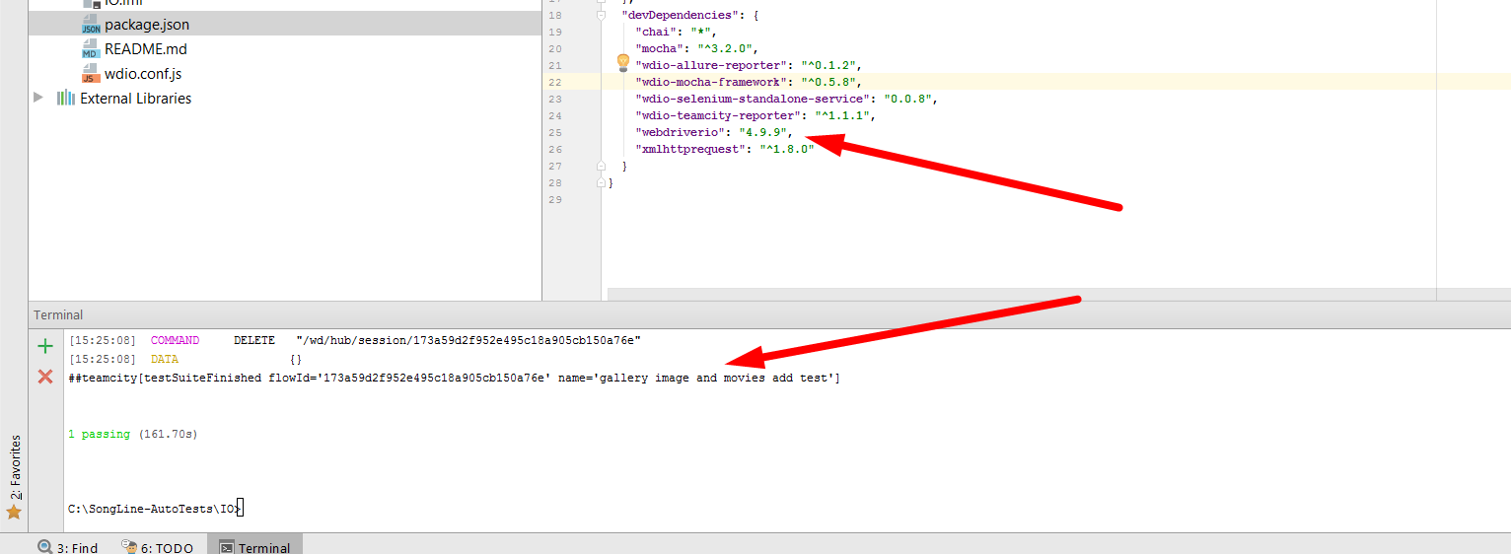The height and width of the screenshot is (554, 1511).
Task: Click the "wdio-selenium-standalone-service" line
Action: pos(785,99)
